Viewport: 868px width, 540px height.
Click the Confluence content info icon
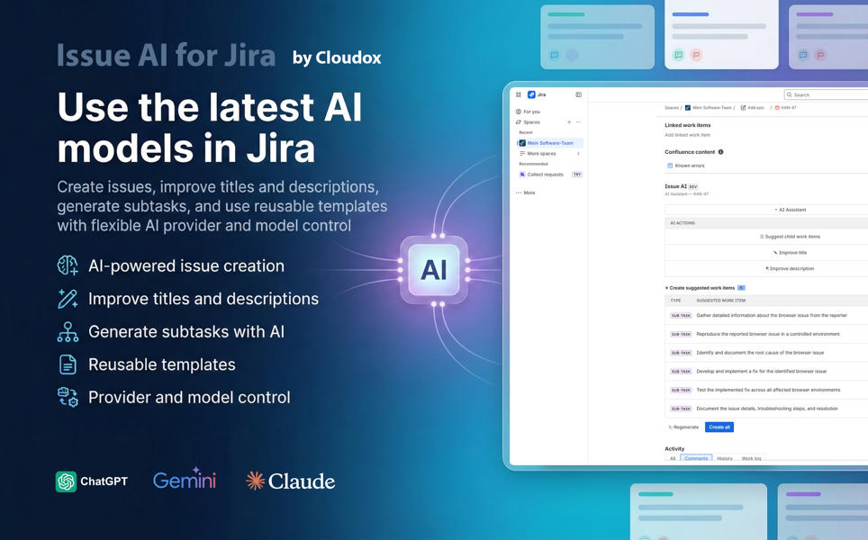click(720, 151)
